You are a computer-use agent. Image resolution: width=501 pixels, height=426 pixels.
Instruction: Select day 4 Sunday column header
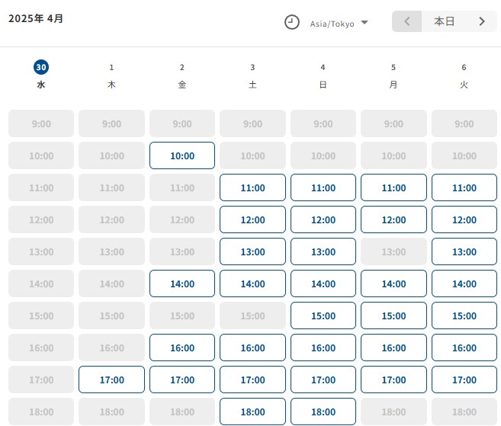323,75
